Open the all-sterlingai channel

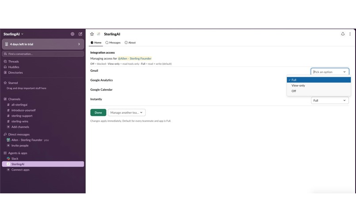click(x=19, y=105)
